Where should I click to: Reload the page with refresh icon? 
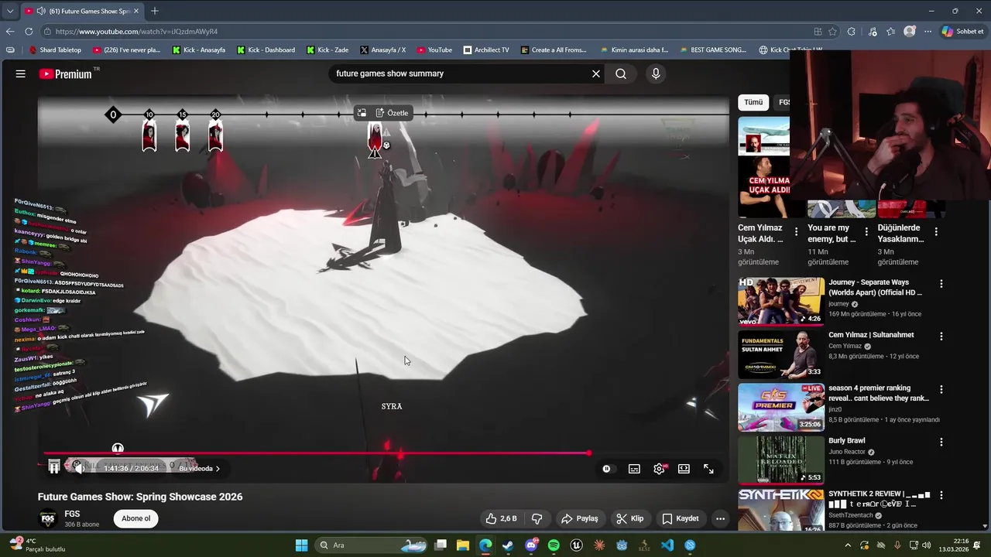click(29, 32)
